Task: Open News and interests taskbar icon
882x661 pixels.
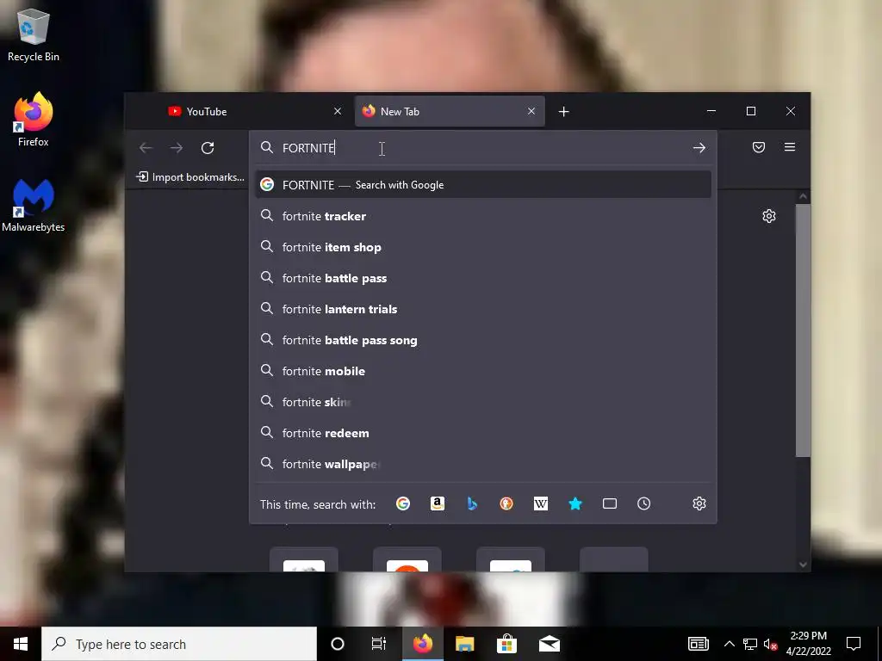Action: [x=698, y=644]
